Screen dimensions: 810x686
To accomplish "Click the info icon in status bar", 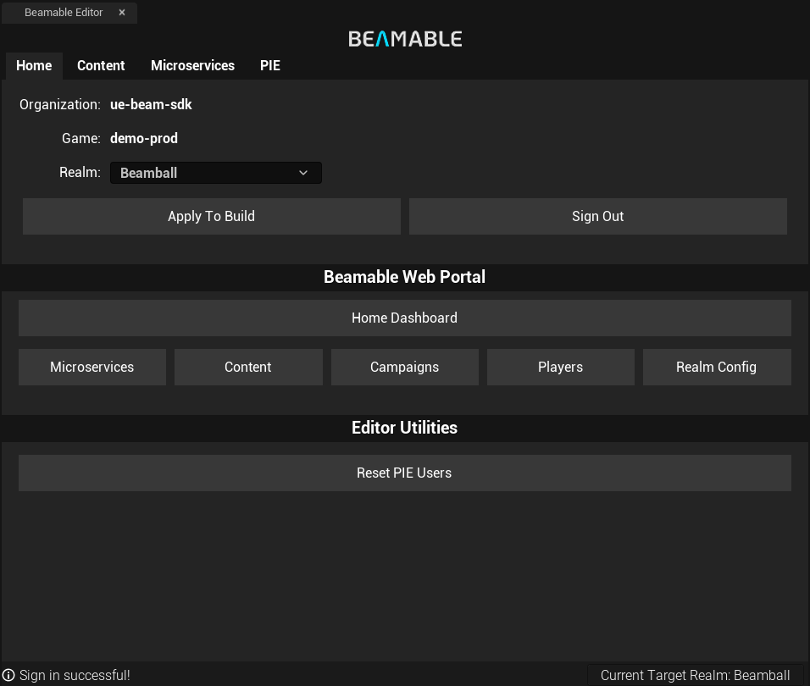I will pyautogui.click(x=8, y=675).
